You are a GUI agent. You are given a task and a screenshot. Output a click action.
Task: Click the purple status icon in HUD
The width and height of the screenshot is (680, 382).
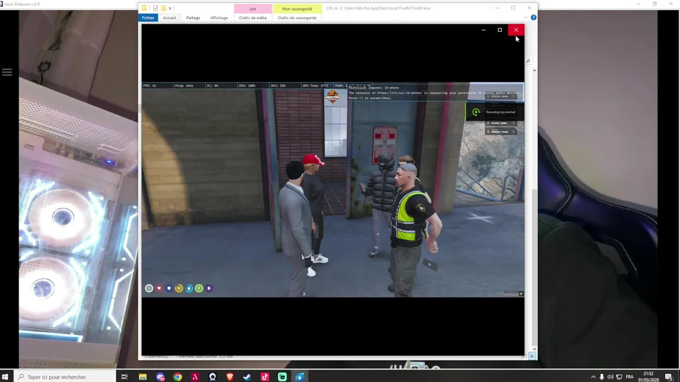(x=209, y=288)
